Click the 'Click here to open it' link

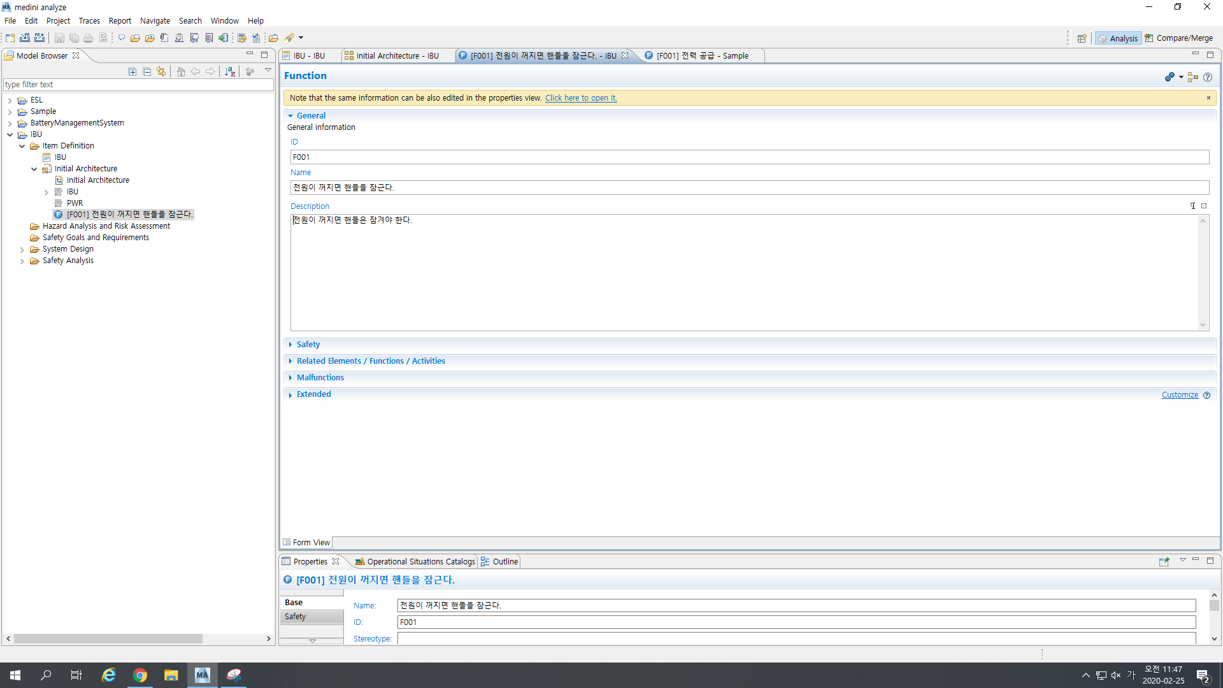581,98
